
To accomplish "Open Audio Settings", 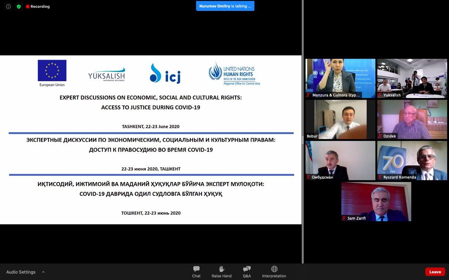I will pyautogui.click(x=21, y=272).
